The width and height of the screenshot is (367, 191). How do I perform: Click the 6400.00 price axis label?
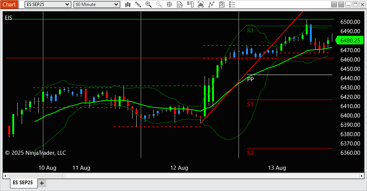[350, 116]
